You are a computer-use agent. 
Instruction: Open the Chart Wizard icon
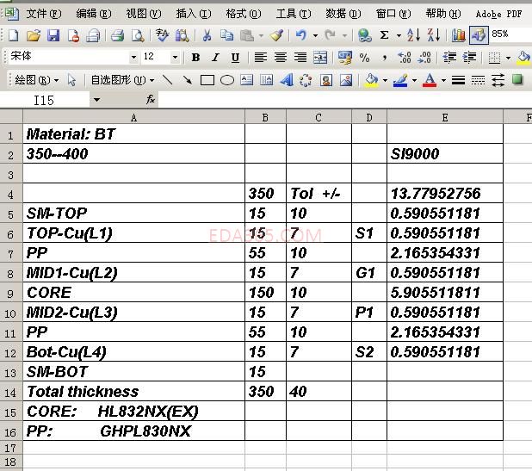click(x=458, y=35)
